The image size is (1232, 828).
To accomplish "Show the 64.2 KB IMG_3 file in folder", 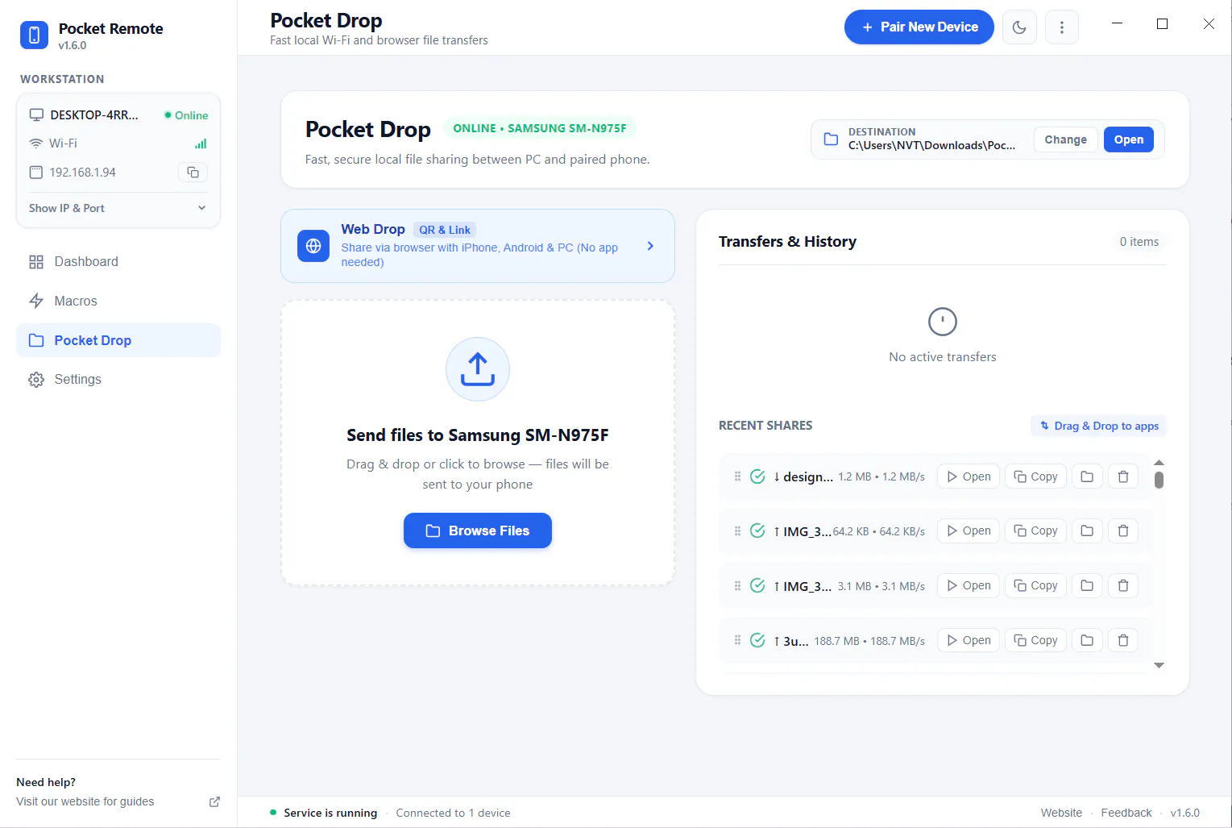I will (1087, 531).
